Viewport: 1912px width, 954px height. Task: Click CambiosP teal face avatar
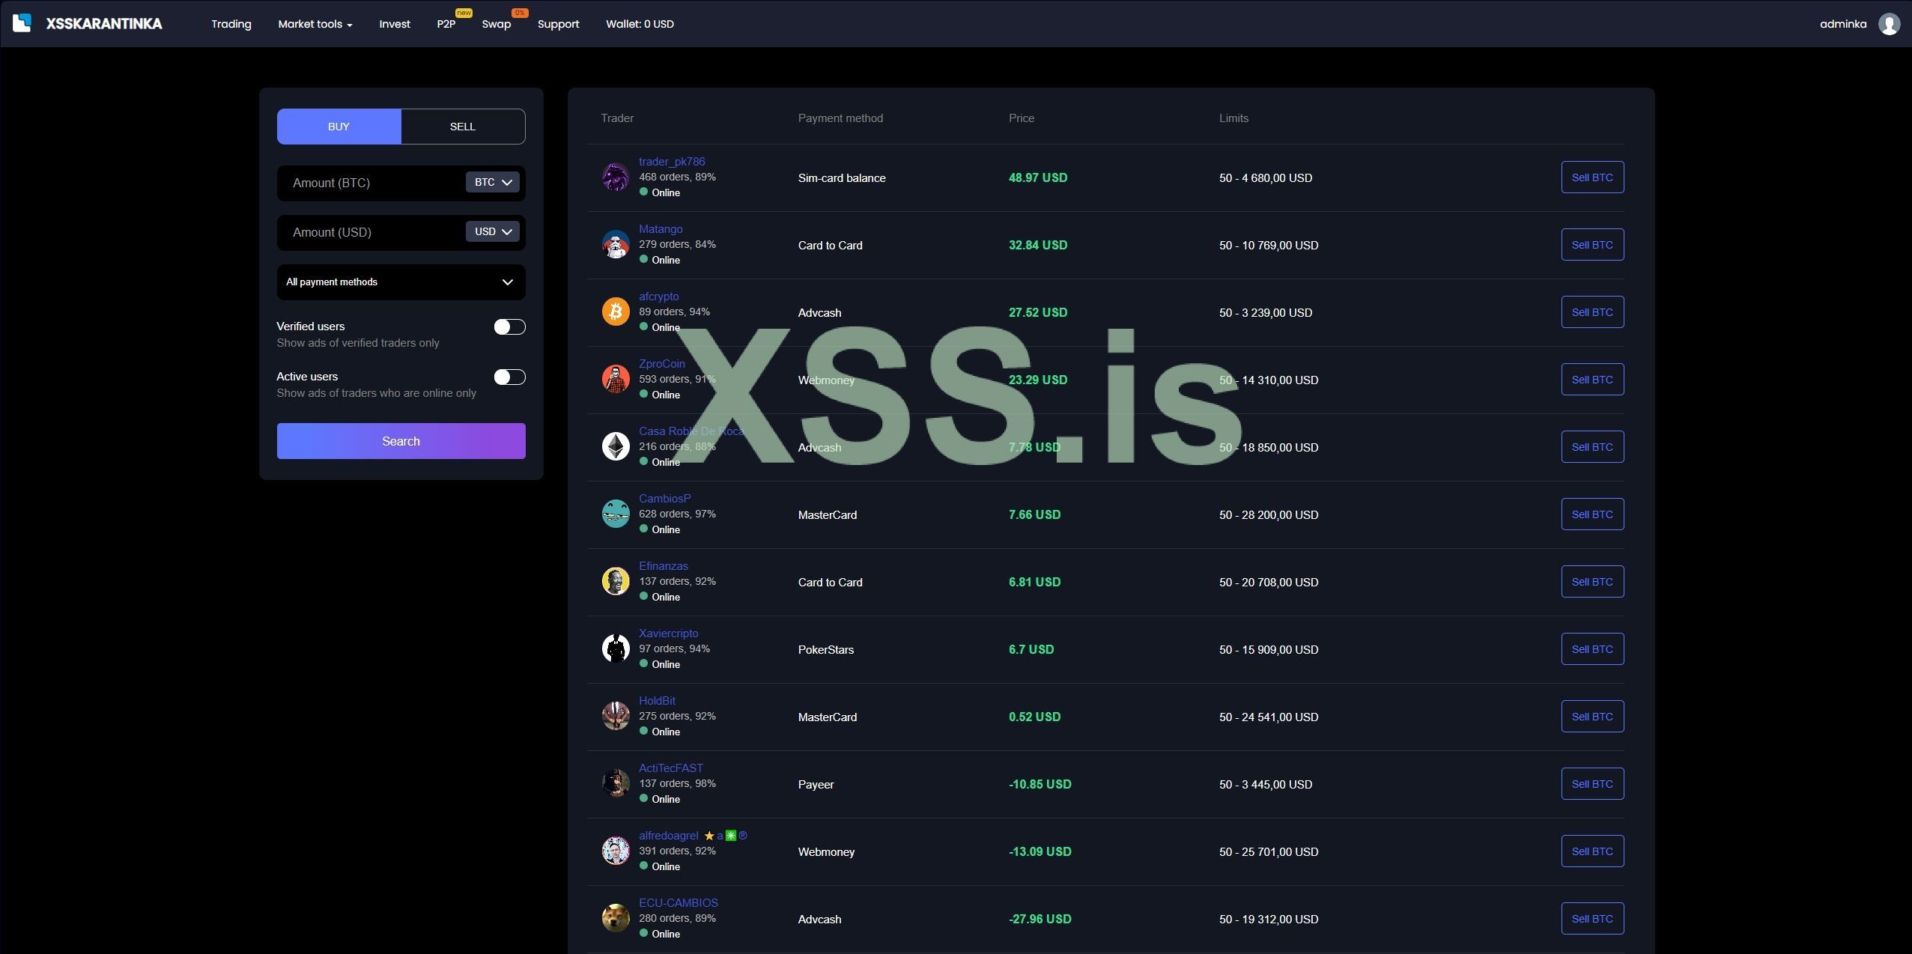point(616,514)
